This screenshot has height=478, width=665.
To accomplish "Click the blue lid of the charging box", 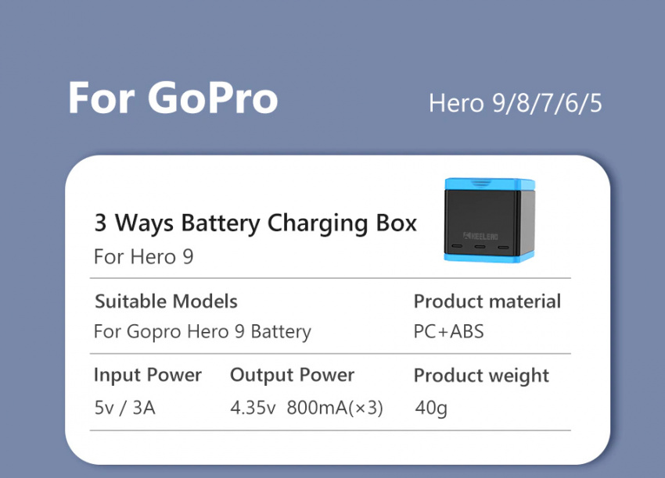I will coord(490,184).
